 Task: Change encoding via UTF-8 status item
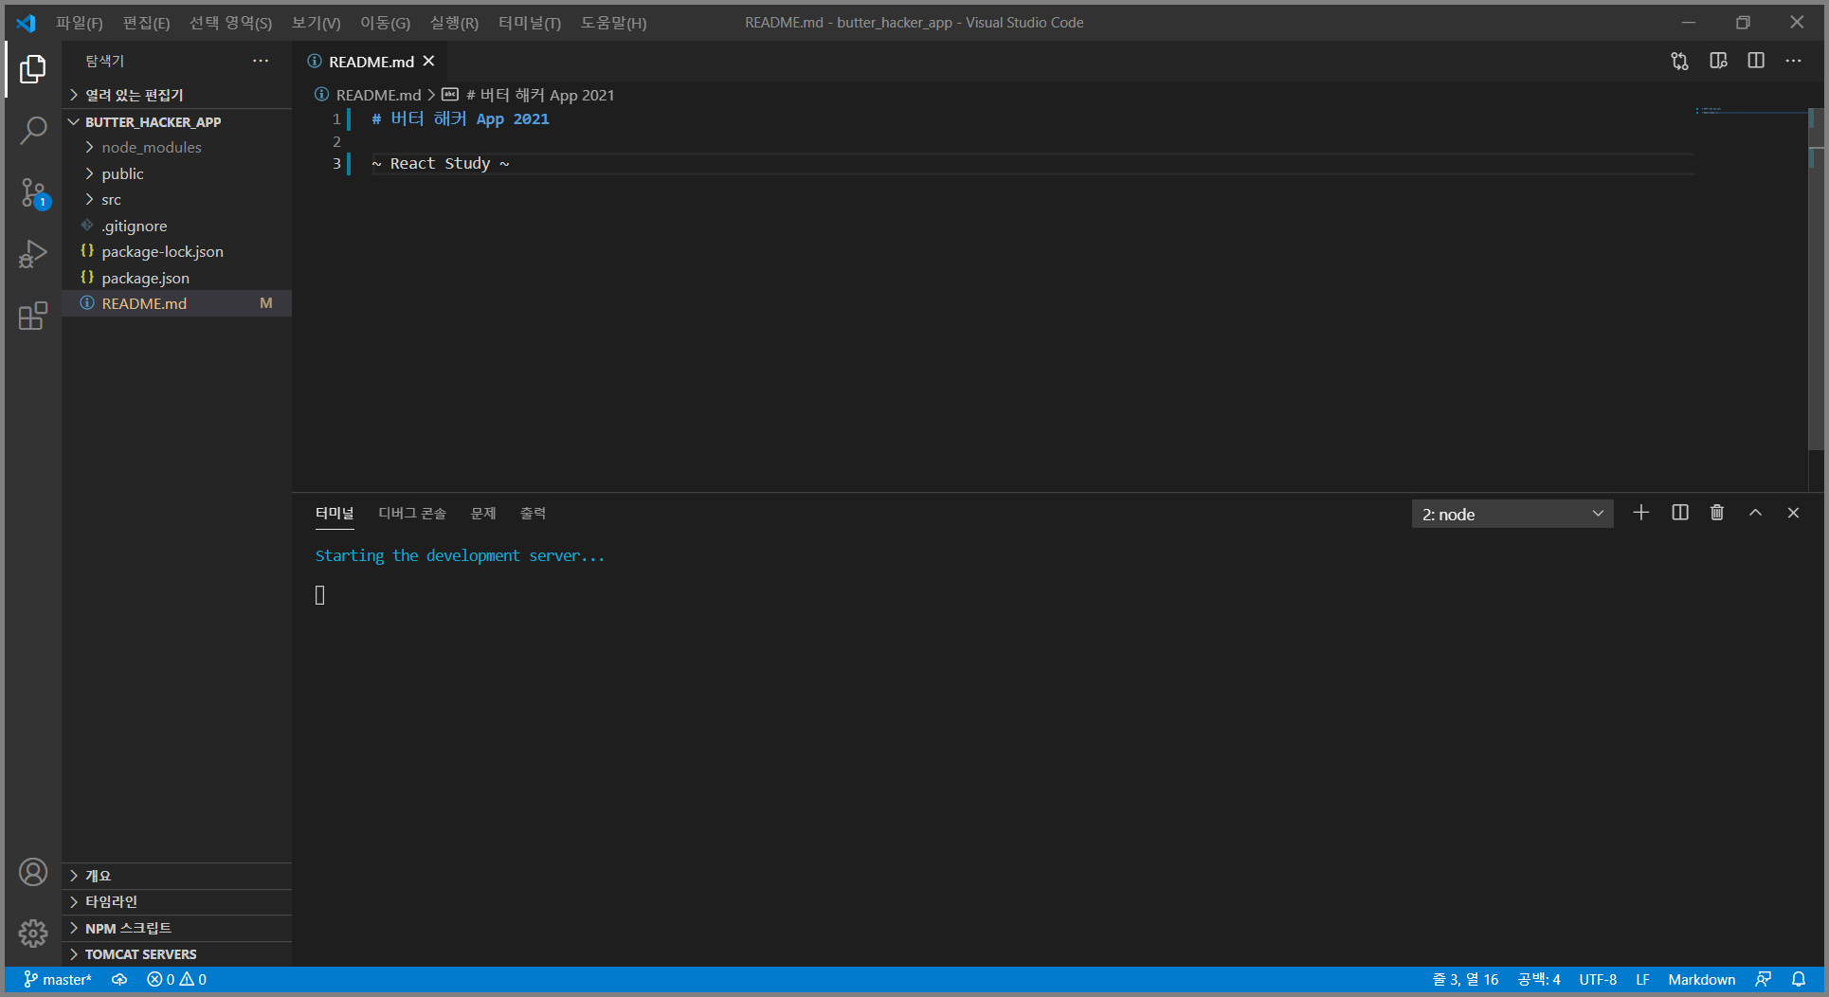pyautogui.click(x=1598, y=979)
